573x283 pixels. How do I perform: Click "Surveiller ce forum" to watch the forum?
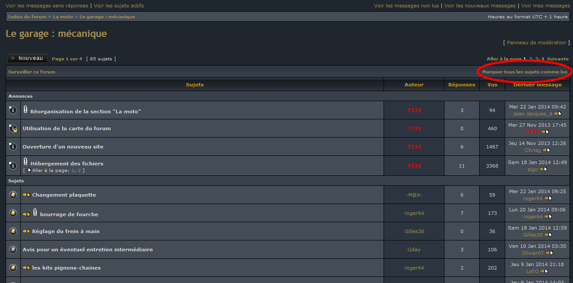pos(32,72)
